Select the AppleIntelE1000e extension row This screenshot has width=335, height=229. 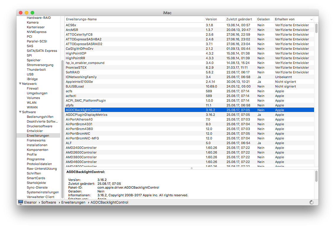(189, 82)
